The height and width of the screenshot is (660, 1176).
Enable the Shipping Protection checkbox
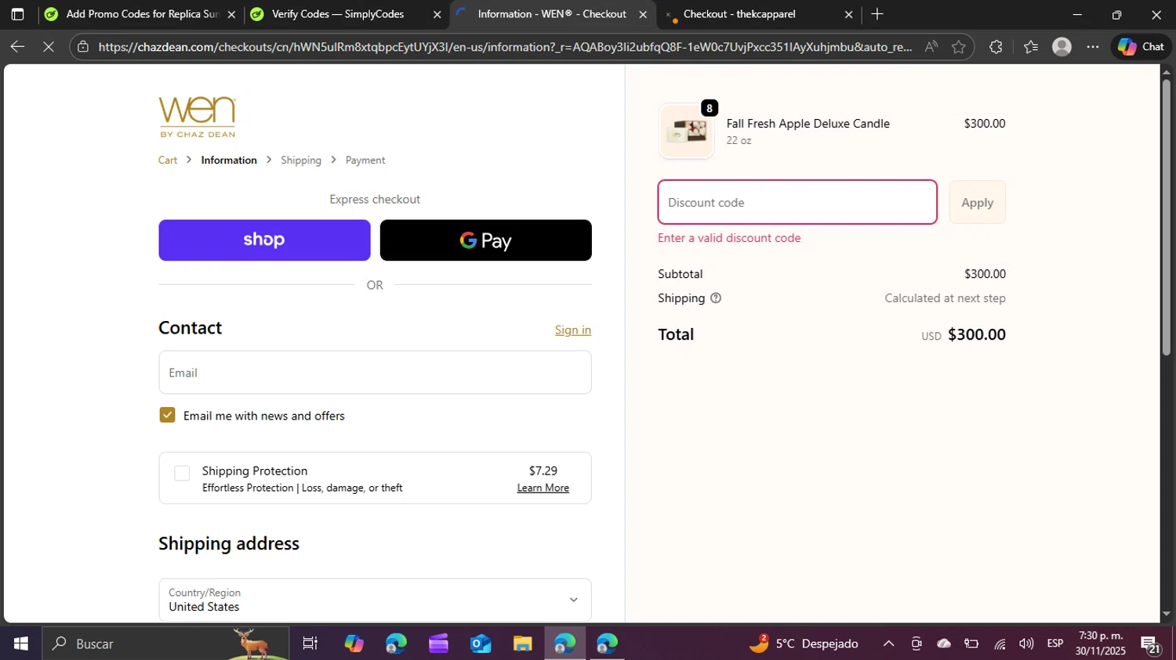click(182, 473)
